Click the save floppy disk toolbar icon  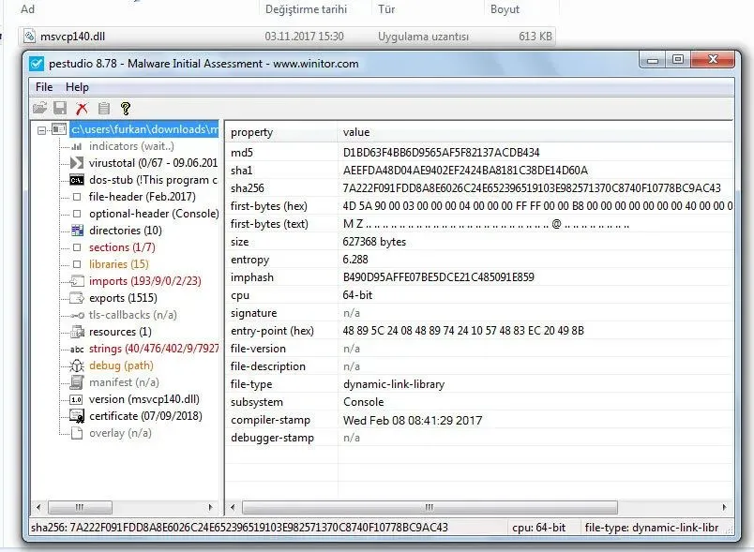[x=60, y=109]
